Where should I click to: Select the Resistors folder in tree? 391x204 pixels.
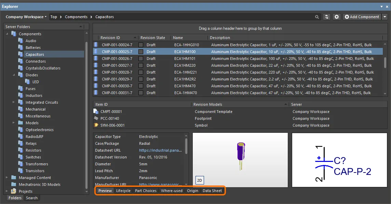[x=33, y=150]
